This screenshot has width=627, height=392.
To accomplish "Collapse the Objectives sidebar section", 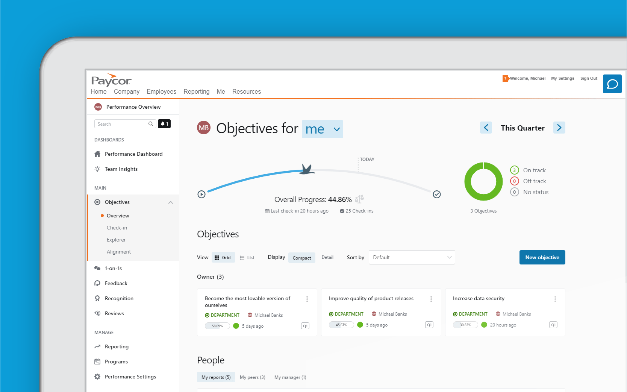I will (x=171, y=202).
